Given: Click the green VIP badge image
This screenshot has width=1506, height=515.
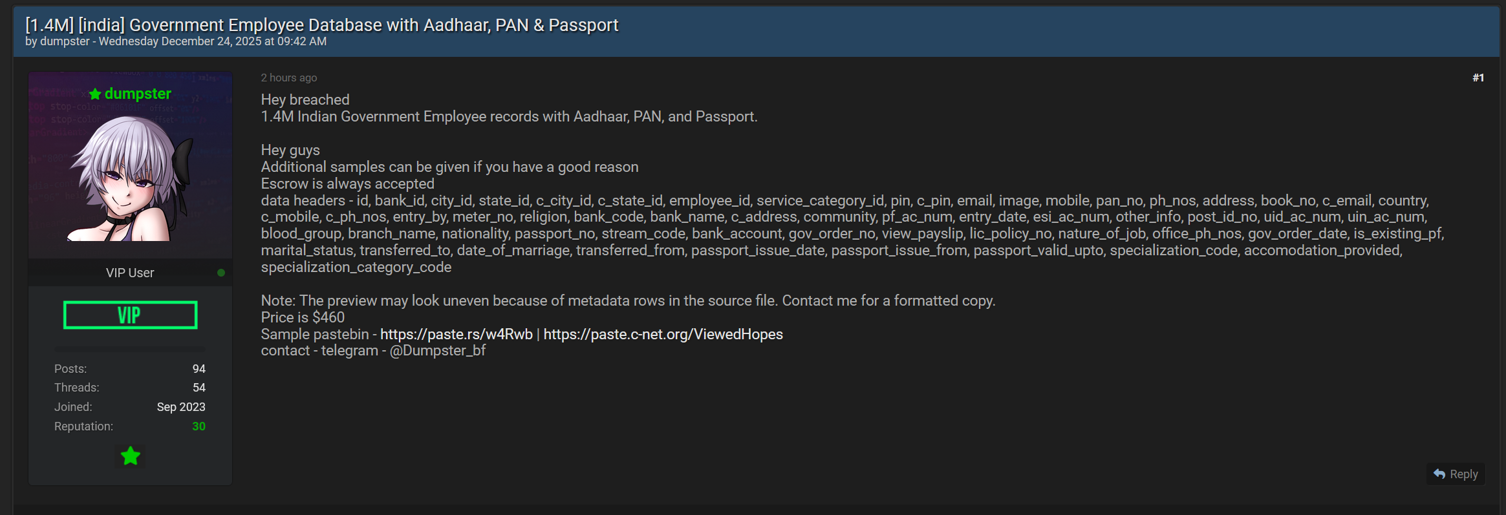Looking at the screenshot, I should coord(130,315).
